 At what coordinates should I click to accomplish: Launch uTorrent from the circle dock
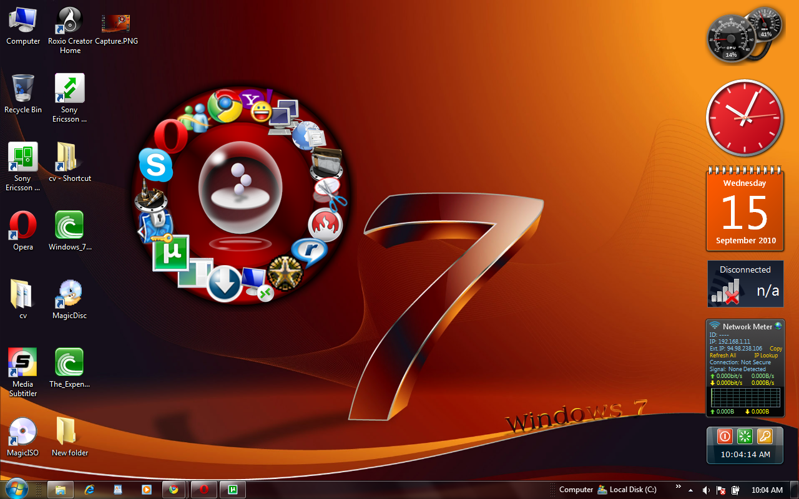pyautogui.click(x=171, y=253)
